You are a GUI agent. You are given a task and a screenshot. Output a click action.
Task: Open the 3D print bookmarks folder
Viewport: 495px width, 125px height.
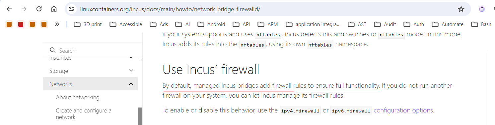click(88, 24)
